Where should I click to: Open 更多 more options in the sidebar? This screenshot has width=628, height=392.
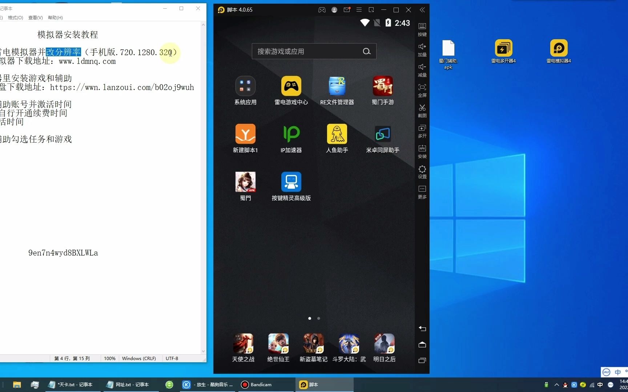coord(422,192)
